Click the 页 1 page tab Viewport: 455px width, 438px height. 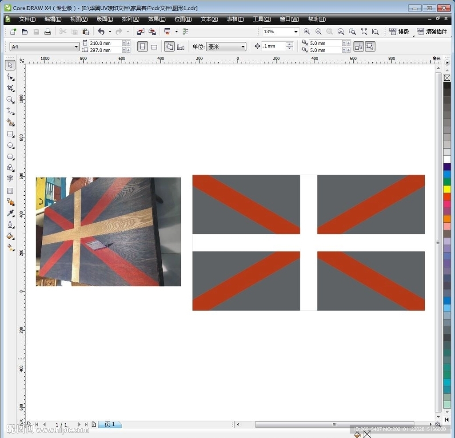110,424
